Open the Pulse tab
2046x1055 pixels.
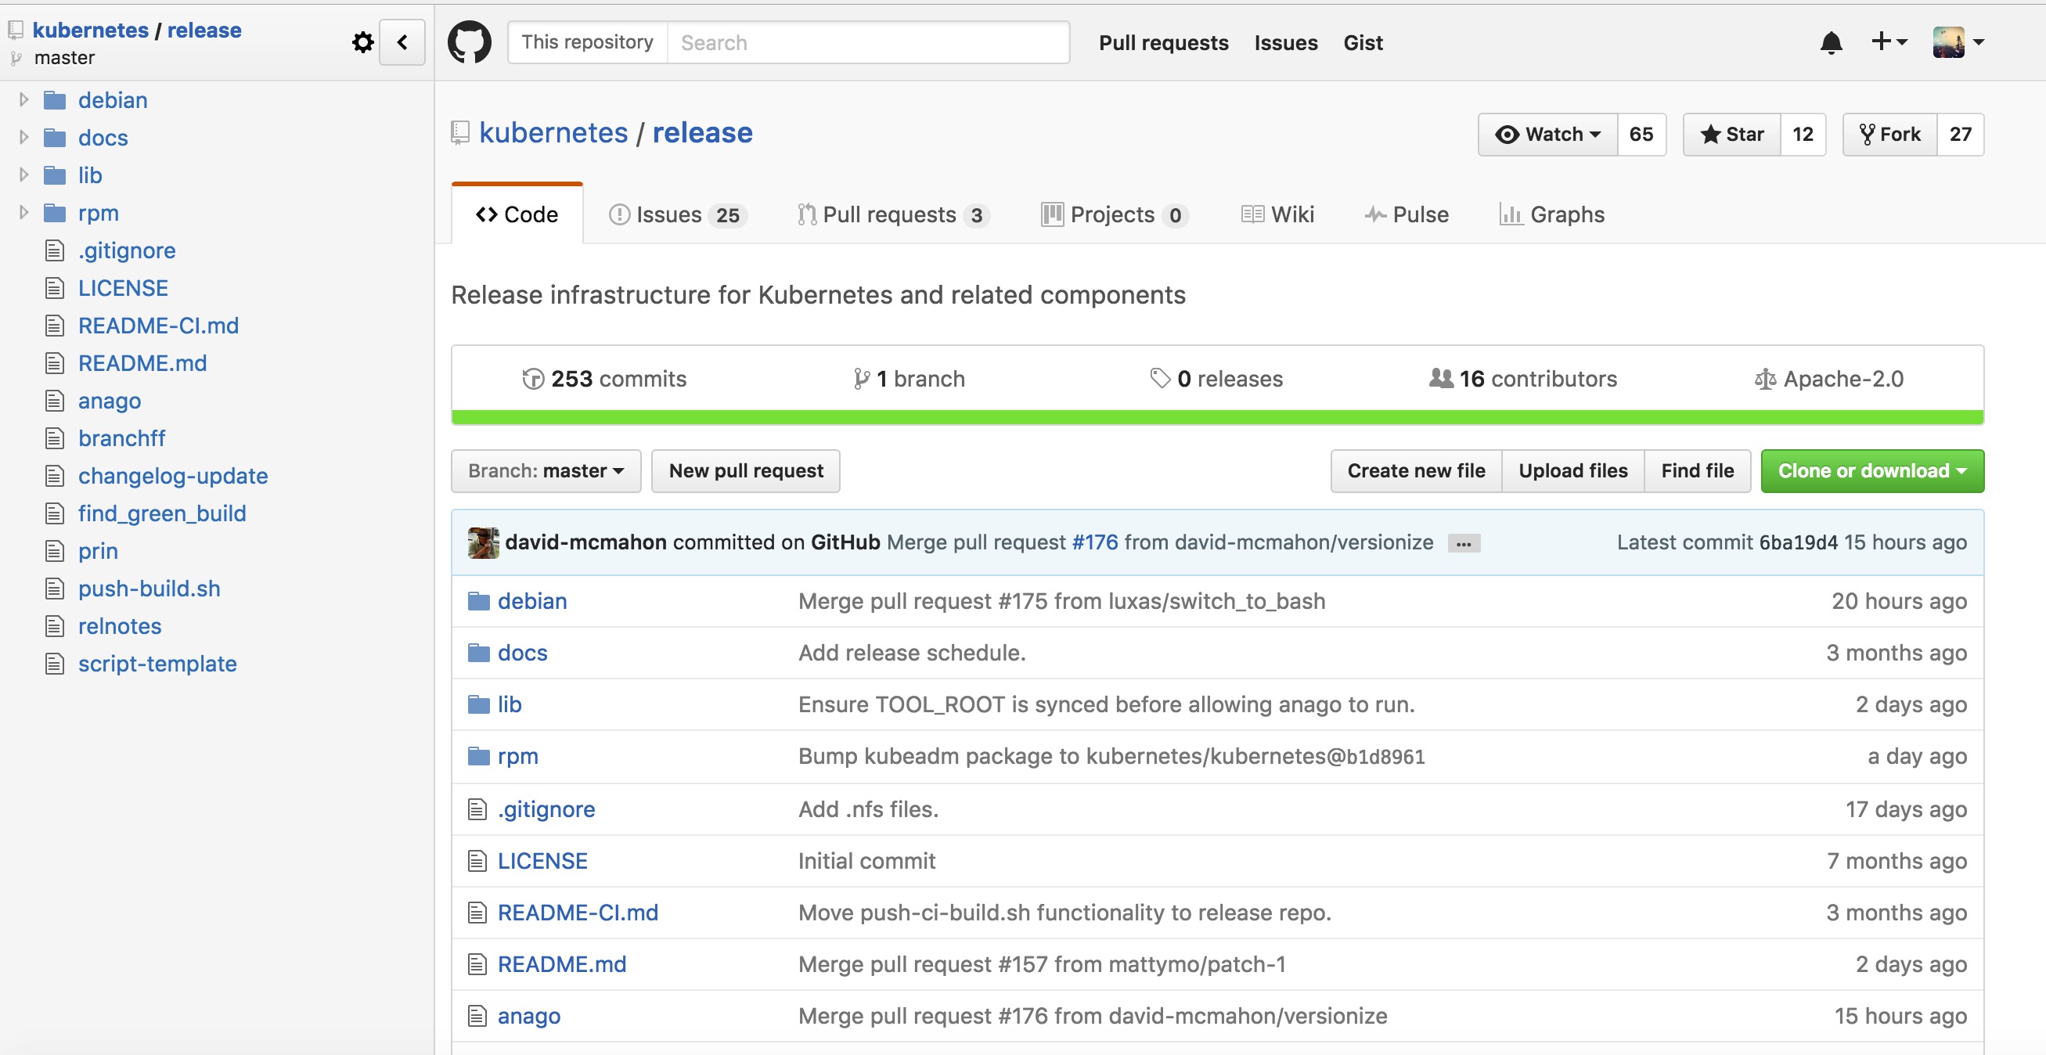[1407, 214]
